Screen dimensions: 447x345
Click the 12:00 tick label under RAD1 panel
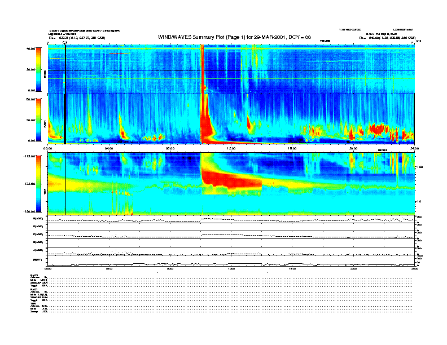pyautogui.click(x=231, y=148)
